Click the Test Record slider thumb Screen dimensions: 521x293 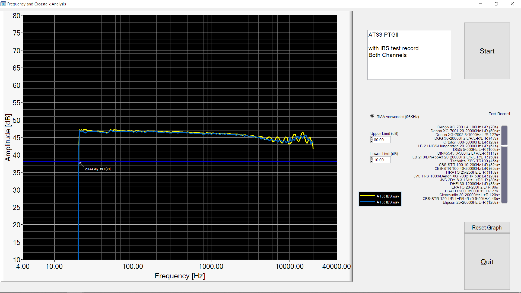point(504,146)
